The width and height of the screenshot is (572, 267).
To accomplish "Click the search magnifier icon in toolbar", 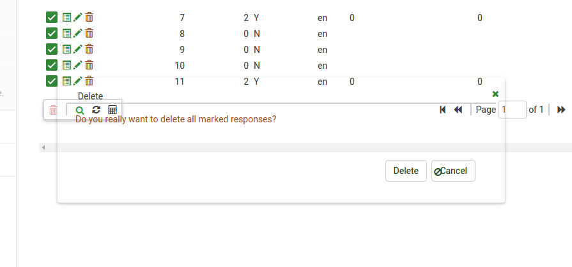I will pos(80,110).
